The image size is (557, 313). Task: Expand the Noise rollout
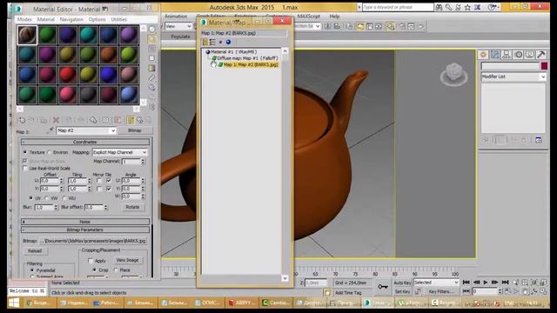[85, 222]
